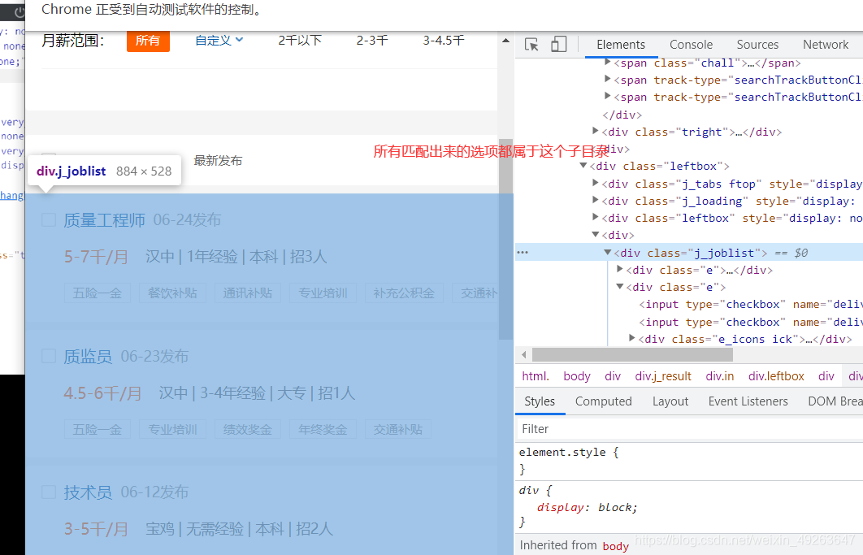863x555 pixels.
Task: Collapse the bare div node above j_joblist
Action: point(596,234)
